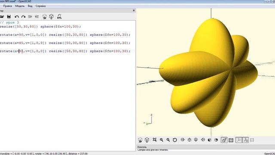Switch to the bottom view
275x155 pixels.
click(196, 139)
